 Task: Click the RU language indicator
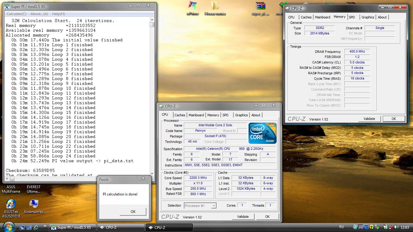(341, 227)
